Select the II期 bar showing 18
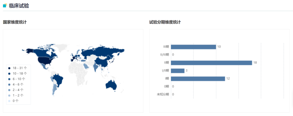The height and width of the screenshot is (116, 293). (211, 63)
